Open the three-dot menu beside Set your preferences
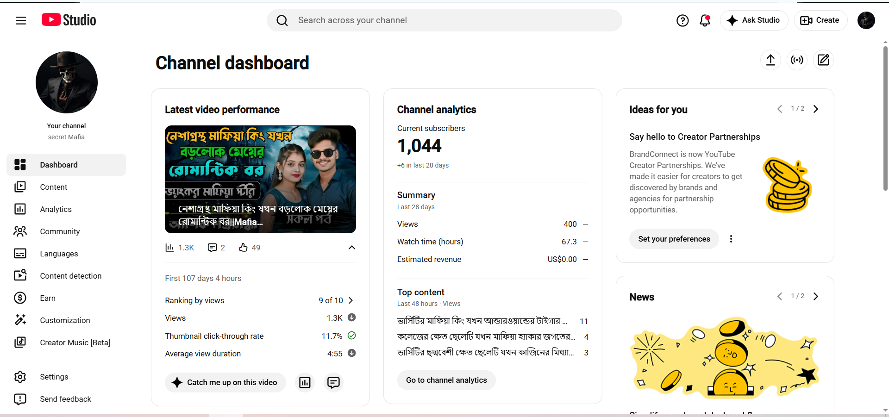 731,239
